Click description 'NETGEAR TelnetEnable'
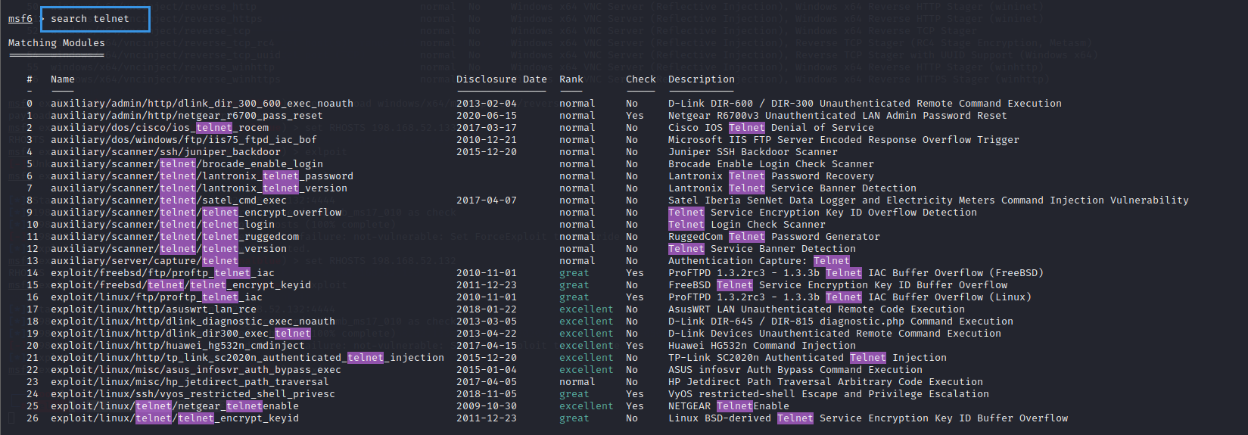The width and height of the screenshot is (1248, 435). click(x=729, y=406)
